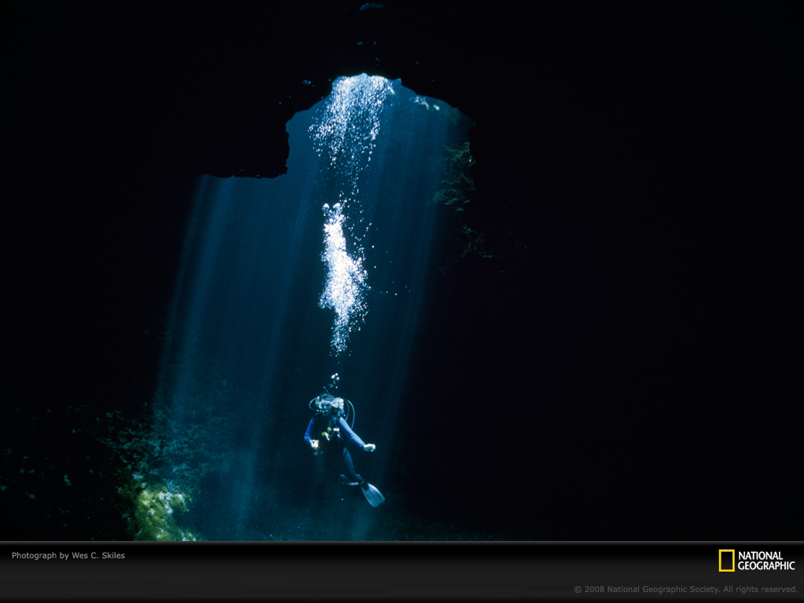
Task: Click the light rays left of the bubbles
Action: tap(236, 275)
